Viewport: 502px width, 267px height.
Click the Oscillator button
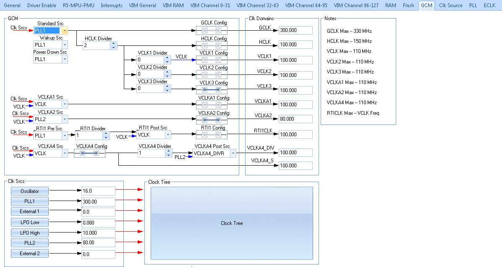[30, 191]
